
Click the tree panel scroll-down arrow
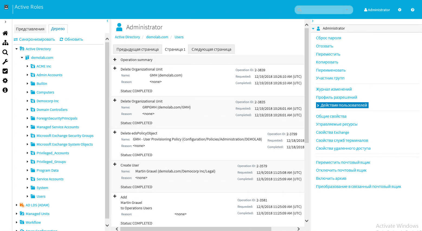pyautogui.click(x=107, y=225)
